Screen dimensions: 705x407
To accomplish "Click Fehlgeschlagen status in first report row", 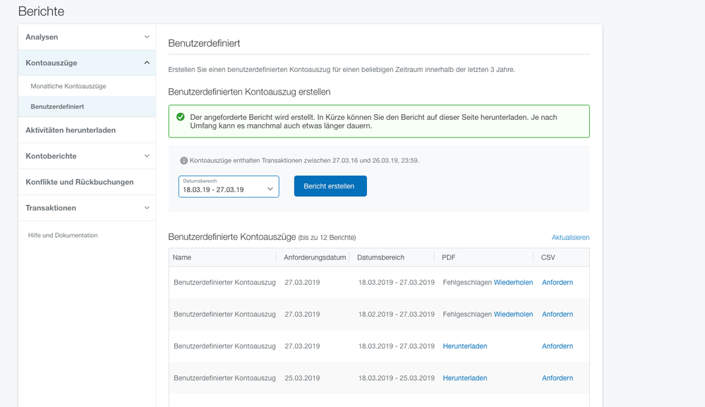I will (467, 283).
